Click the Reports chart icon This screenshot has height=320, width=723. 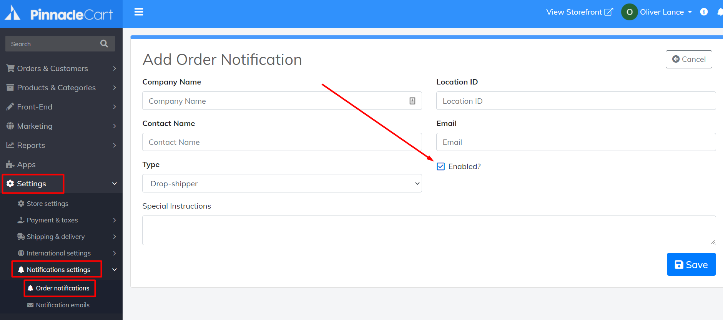pyautogui.click(x=10, y=145)
